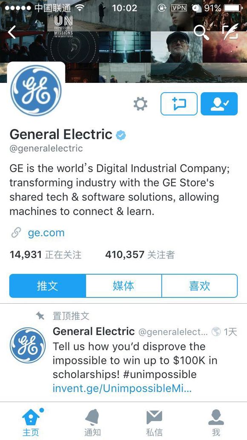Screen dimensions: 247x440
Task: Open profile settings gear icon
Action: click(140, 104)
